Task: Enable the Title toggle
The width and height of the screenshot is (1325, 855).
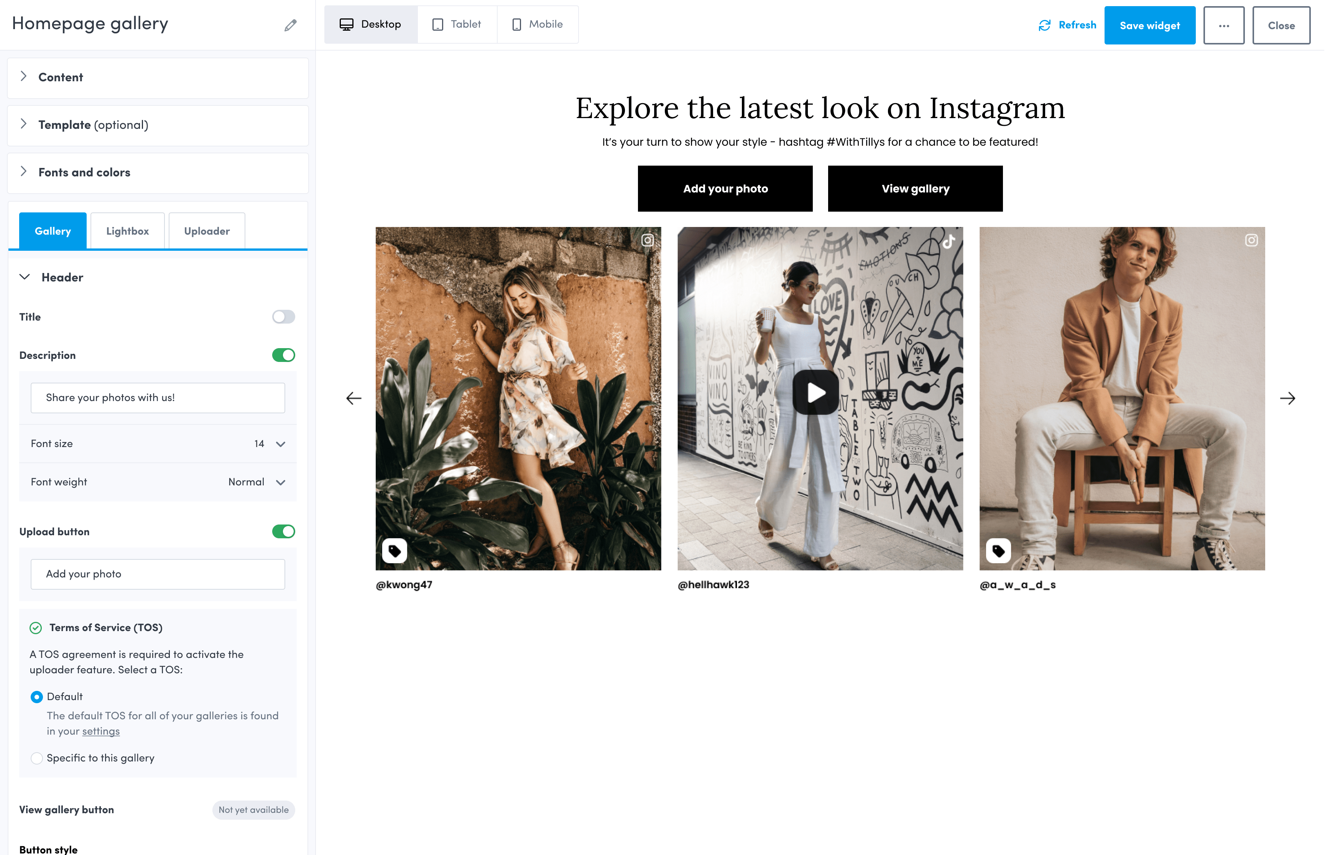Action: [x=283, y=317]
